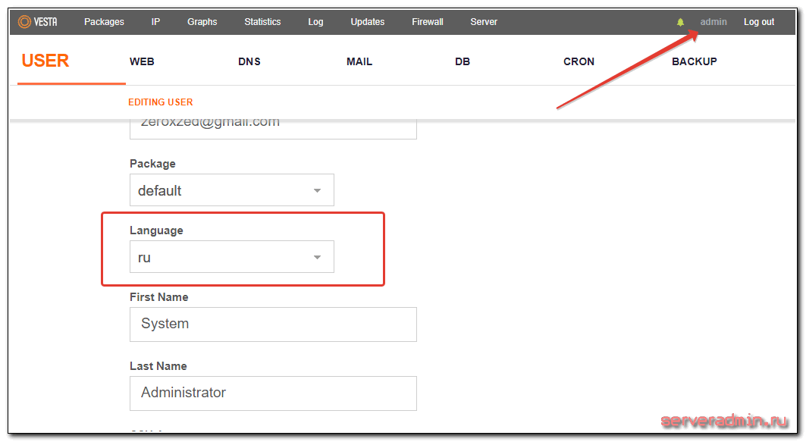Click the Language label

point(156,230)
